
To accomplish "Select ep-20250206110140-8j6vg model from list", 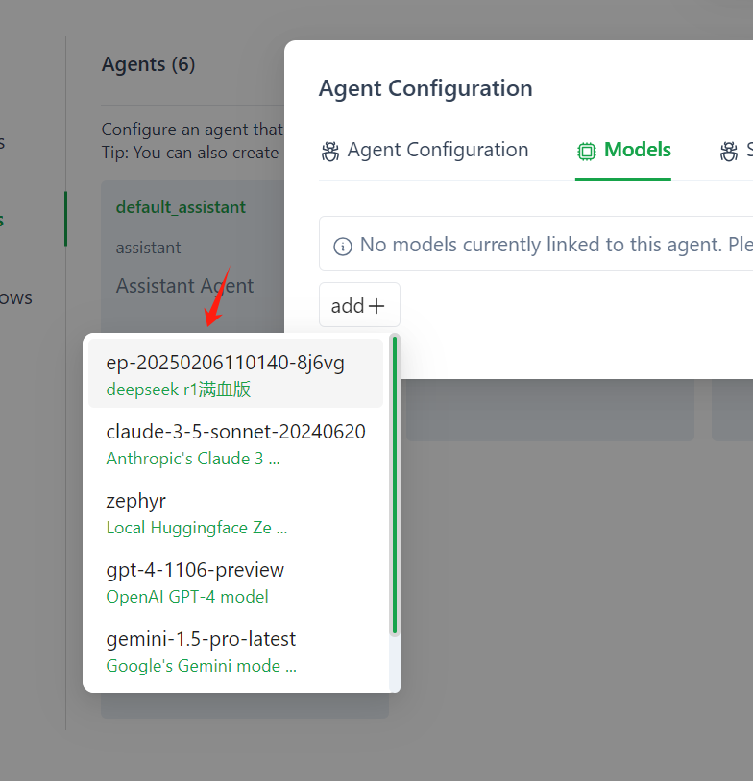I will pos(235,373).
